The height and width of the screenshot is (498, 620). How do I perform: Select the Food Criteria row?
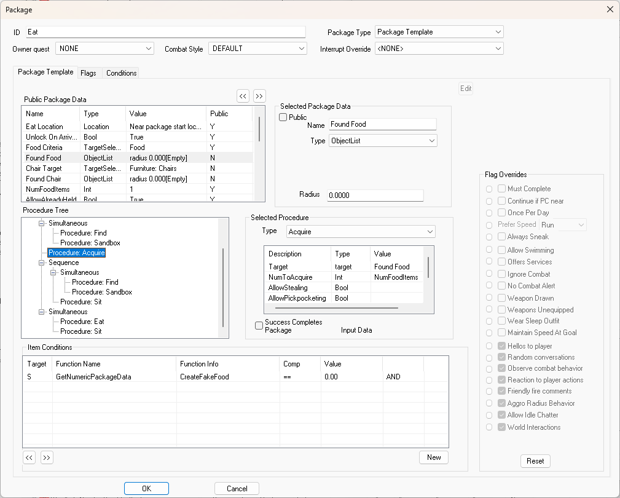[x=137, y=148]
